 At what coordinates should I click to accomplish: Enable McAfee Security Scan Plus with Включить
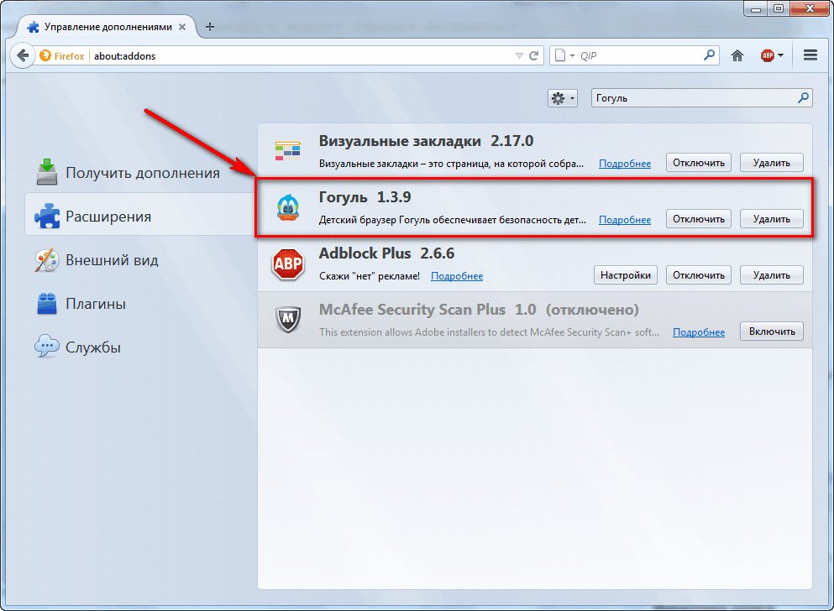[772, 332]
